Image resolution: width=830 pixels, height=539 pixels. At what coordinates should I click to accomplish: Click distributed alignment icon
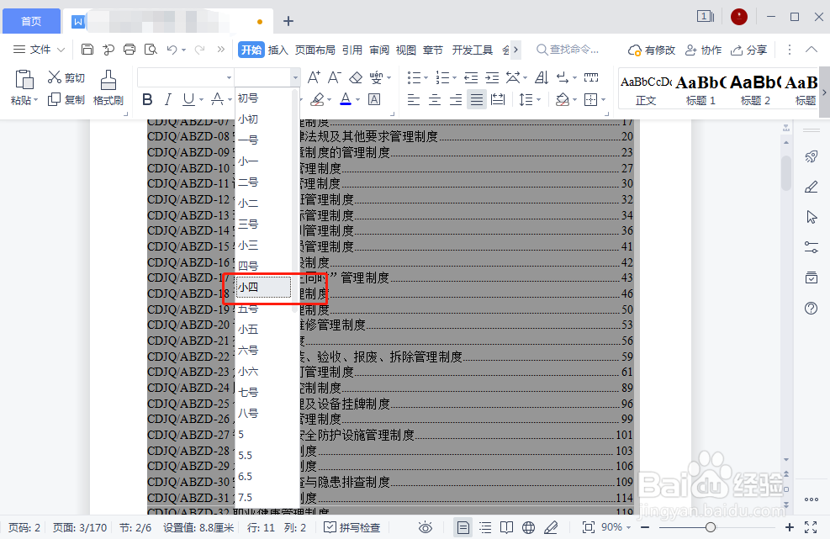pos(498,99)
